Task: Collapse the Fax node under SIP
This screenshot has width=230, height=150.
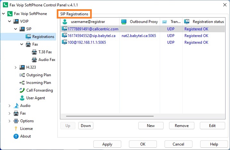Action: click(22, 44)
